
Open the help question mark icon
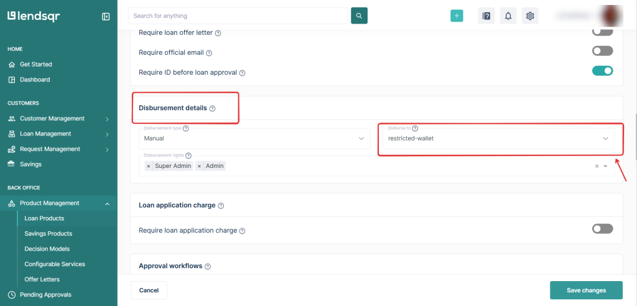(486, 16)
